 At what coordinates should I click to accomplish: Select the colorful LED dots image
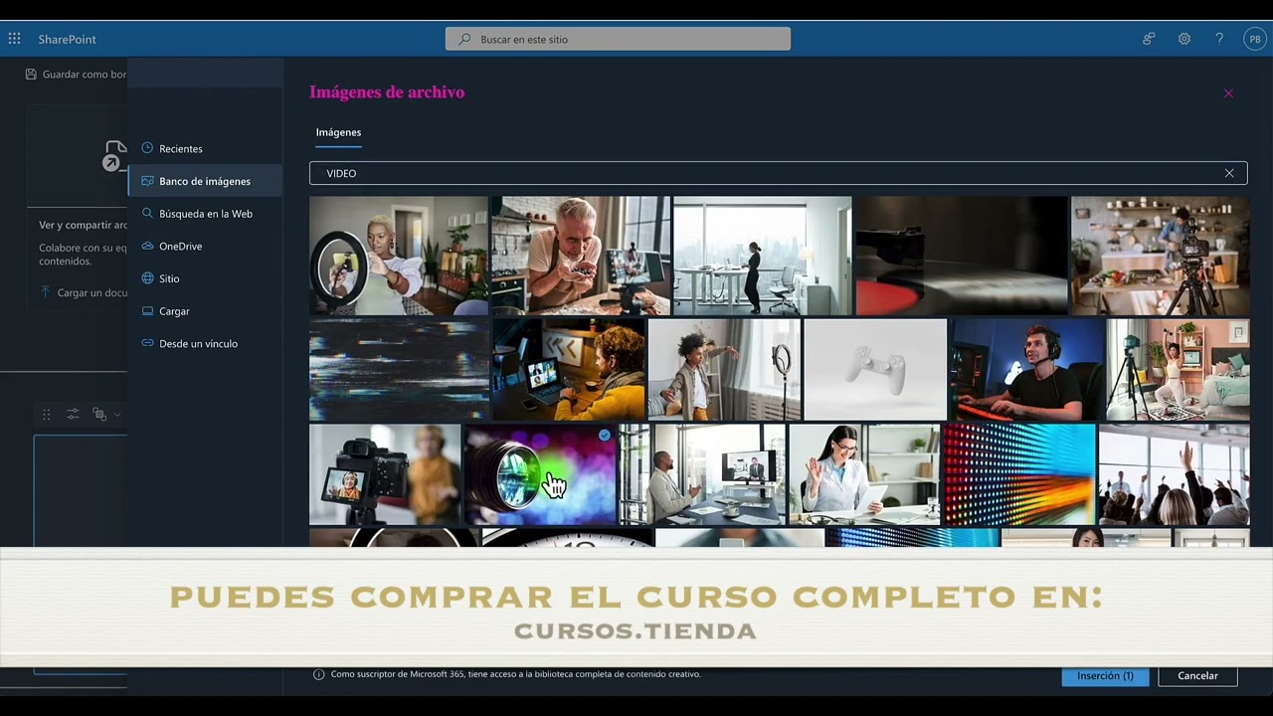[x=1019, y=474]
